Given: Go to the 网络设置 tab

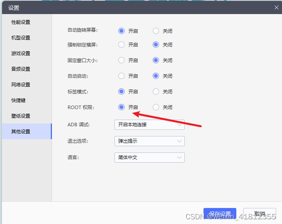Looking at the screenshot, I should 27,84.
